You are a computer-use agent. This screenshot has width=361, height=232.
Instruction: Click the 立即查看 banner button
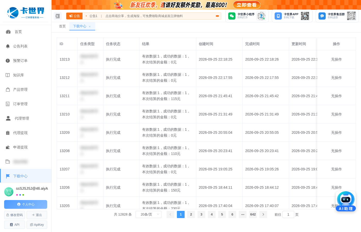click(x=247, y=5)
